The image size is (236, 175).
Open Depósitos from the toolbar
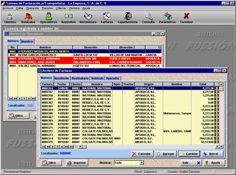(69, 18)
